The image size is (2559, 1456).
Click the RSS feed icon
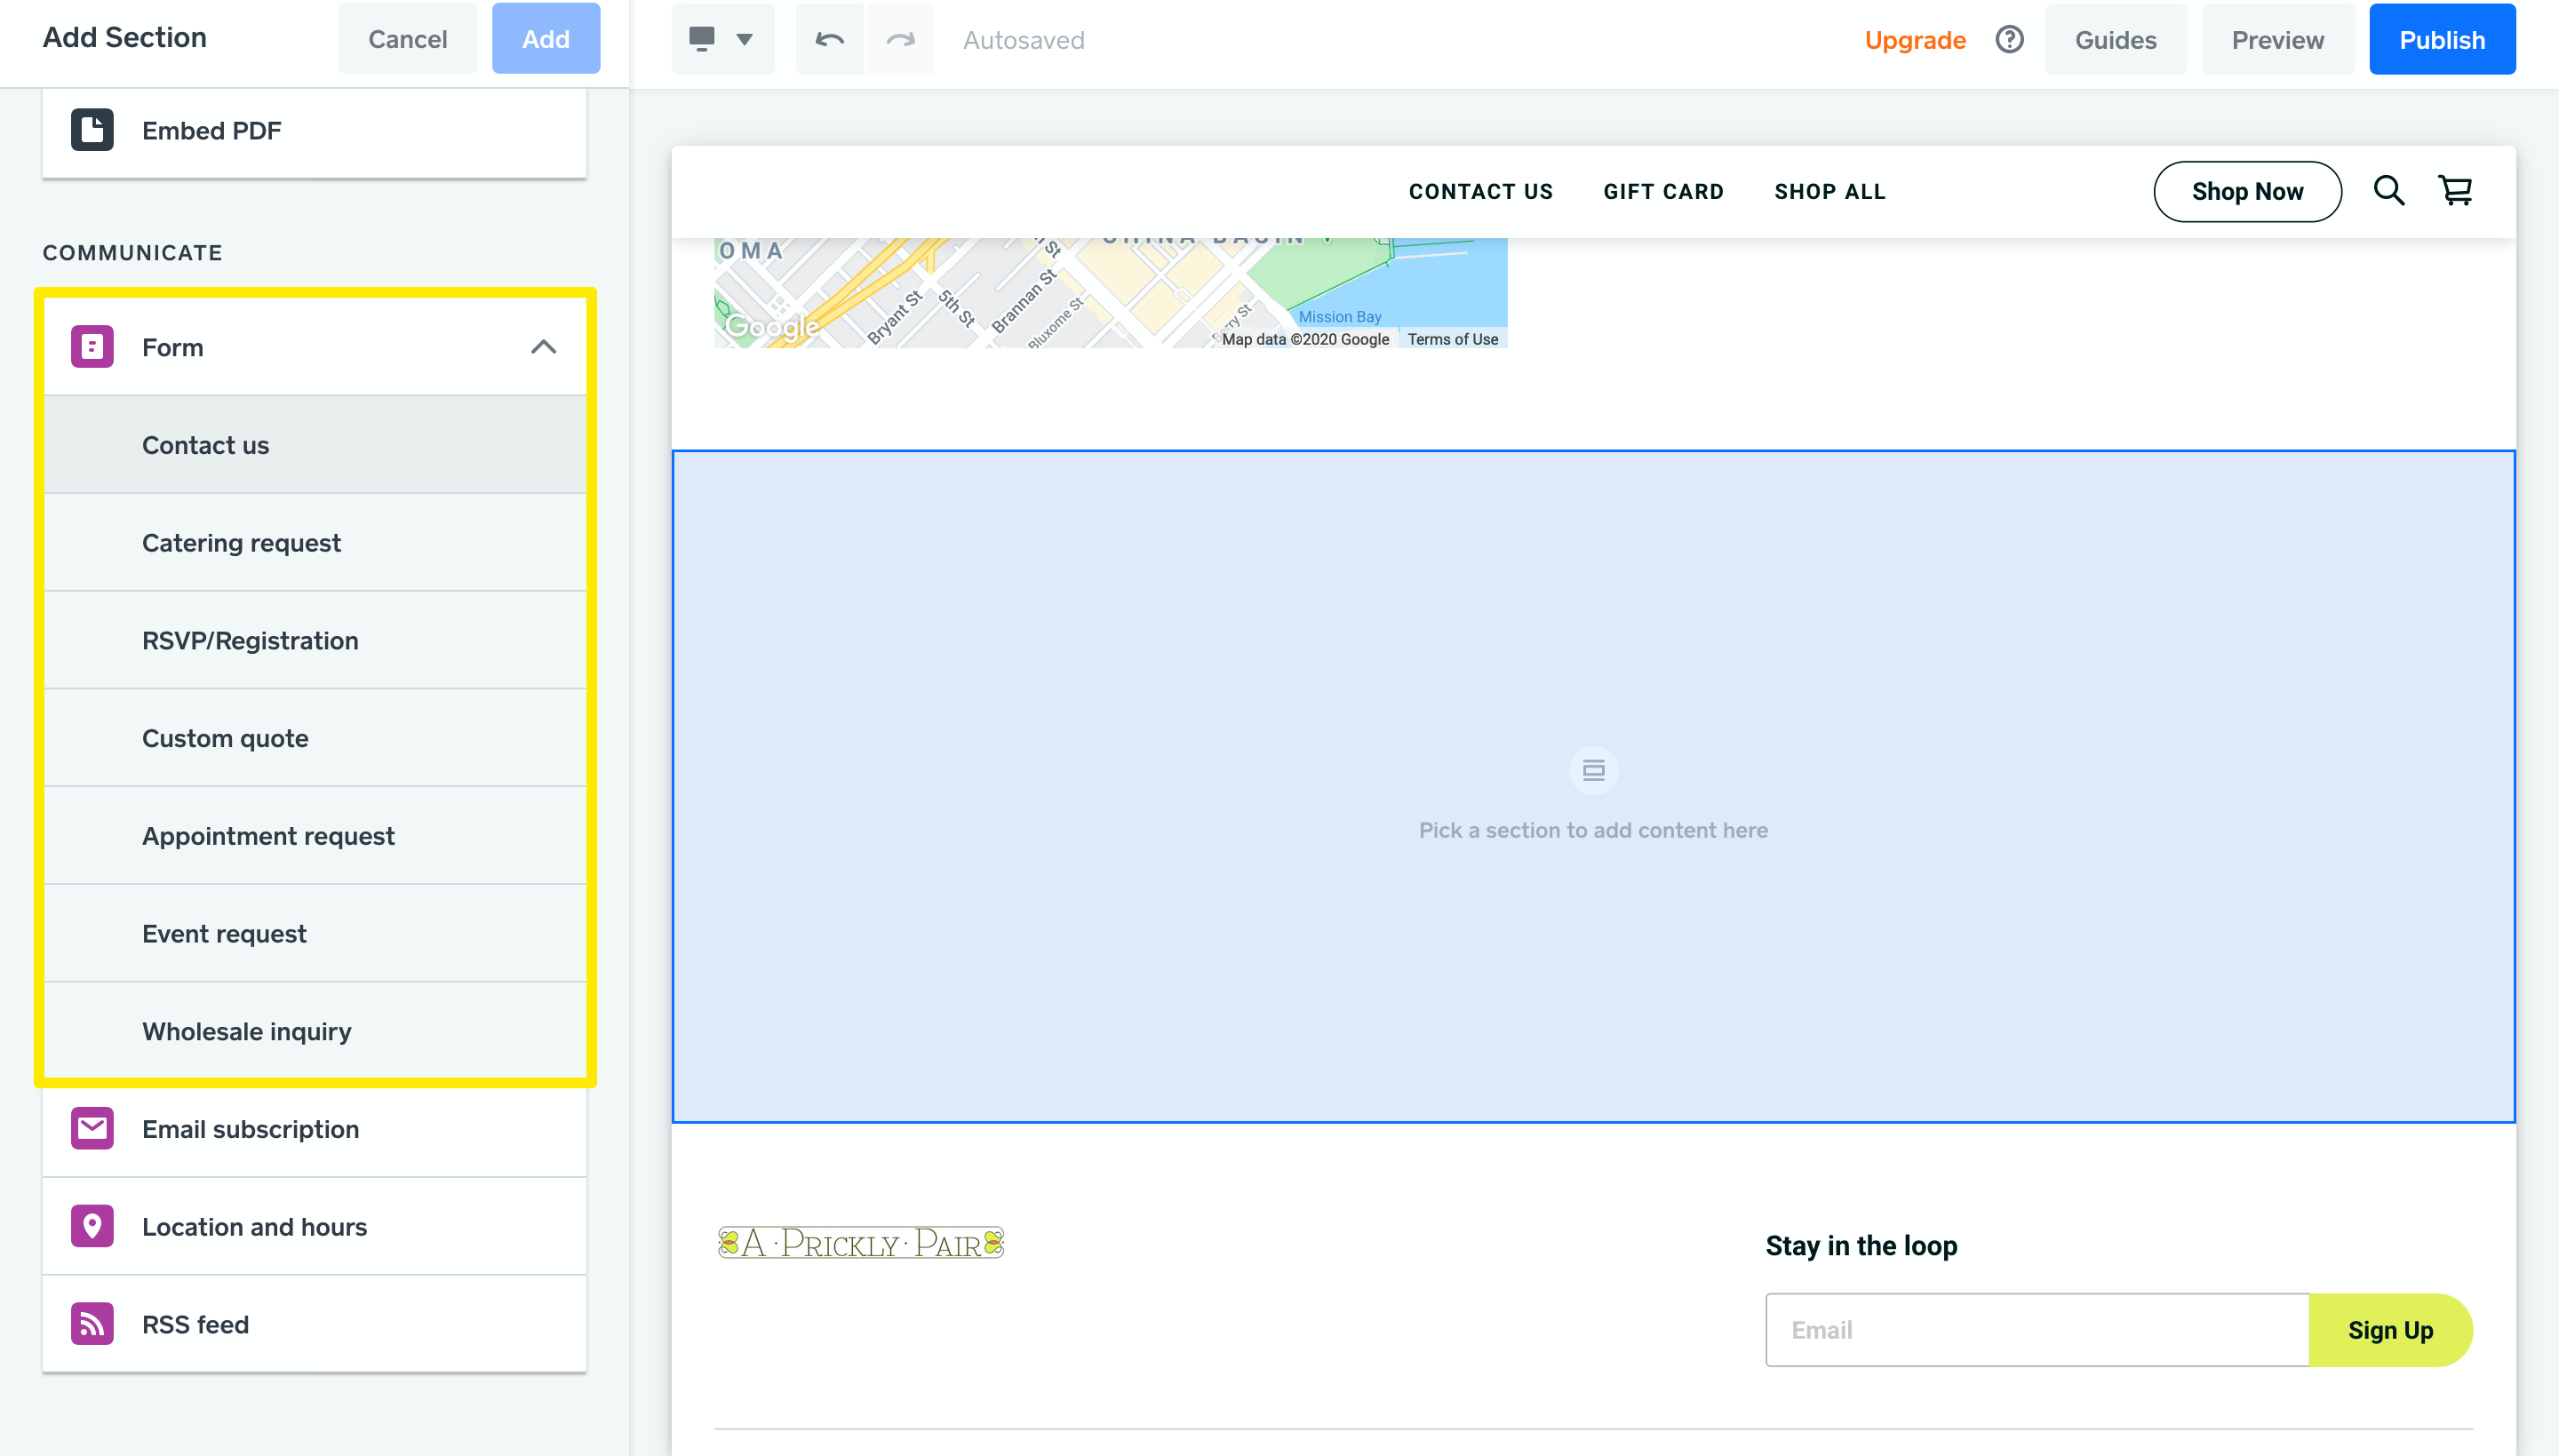(92, 1324)
